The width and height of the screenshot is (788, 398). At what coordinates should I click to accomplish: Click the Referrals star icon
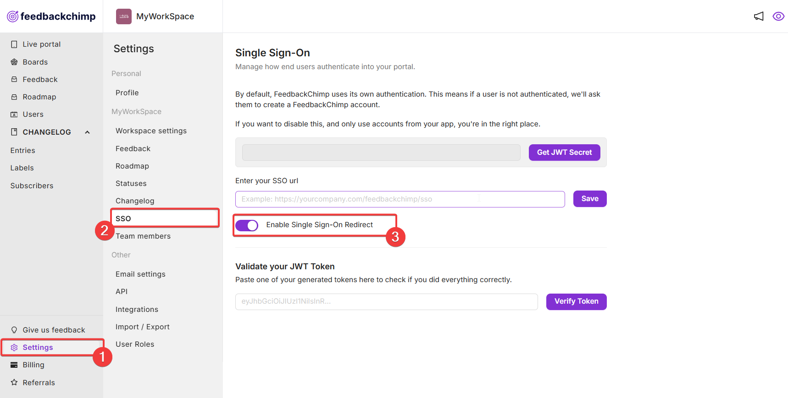pos(14,382)
